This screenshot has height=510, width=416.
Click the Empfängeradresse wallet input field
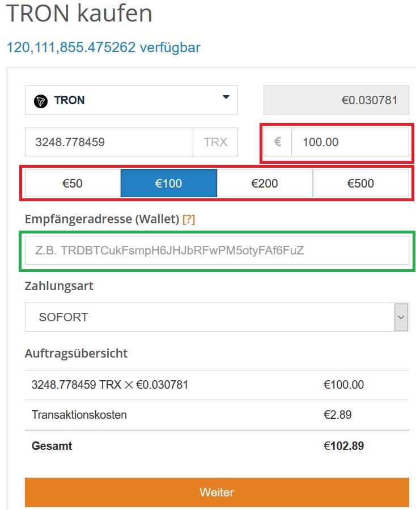(x=217, y=249)
